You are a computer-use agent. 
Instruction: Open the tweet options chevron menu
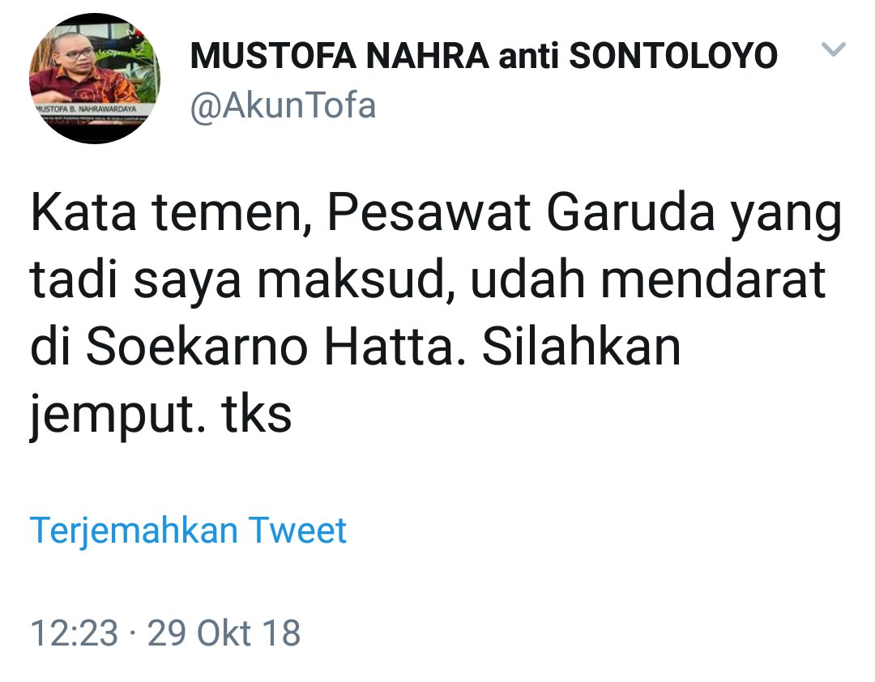click(x=833, y=49)
